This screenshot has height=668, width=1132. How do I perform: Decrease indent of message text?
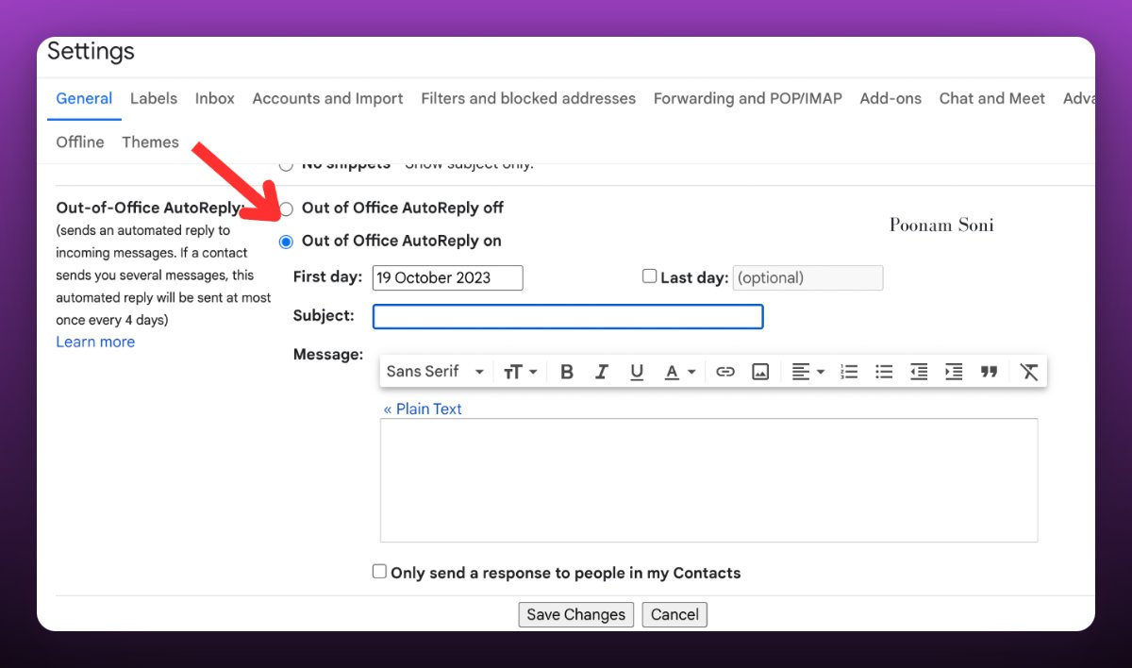919,372
